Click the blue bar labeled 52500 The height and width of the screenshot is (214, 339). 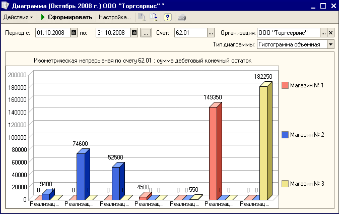pos(118,181)
